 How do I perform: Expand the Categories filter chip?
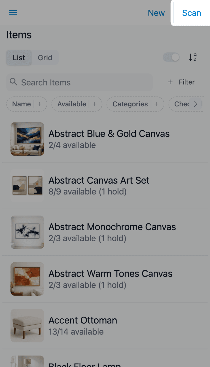[130, 104]
